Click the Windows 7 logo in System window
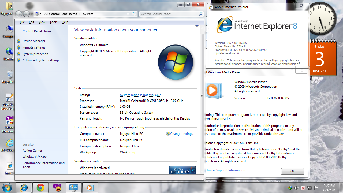 pyautogui.click(x=176, y=62)
